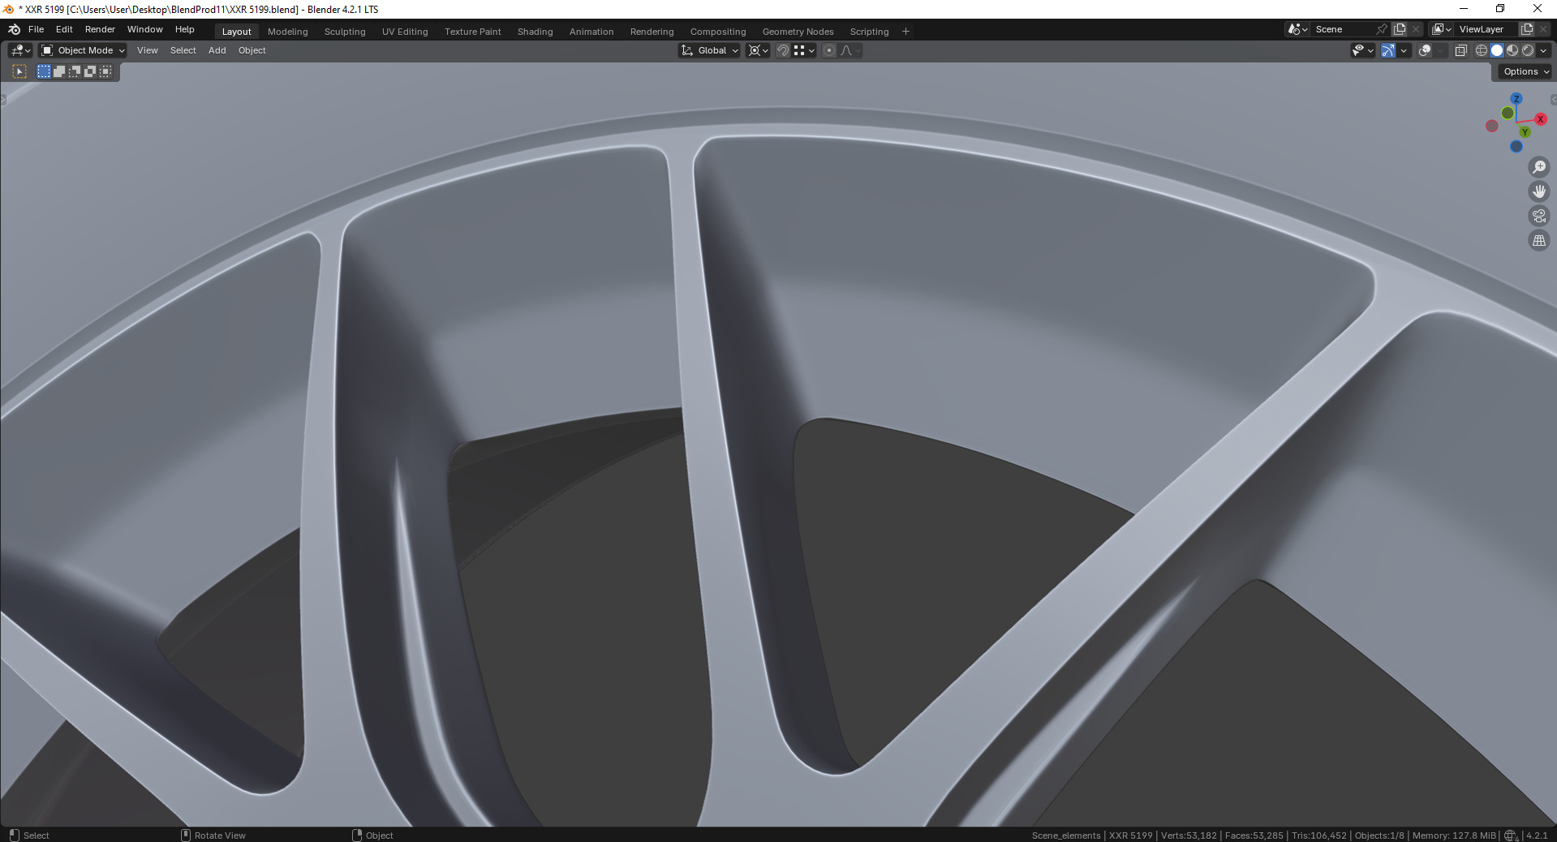Click the Blender version 4.2.1 status text
Screen dimensions: 1557x842
pyautogui.click(x=1536, y=836)
